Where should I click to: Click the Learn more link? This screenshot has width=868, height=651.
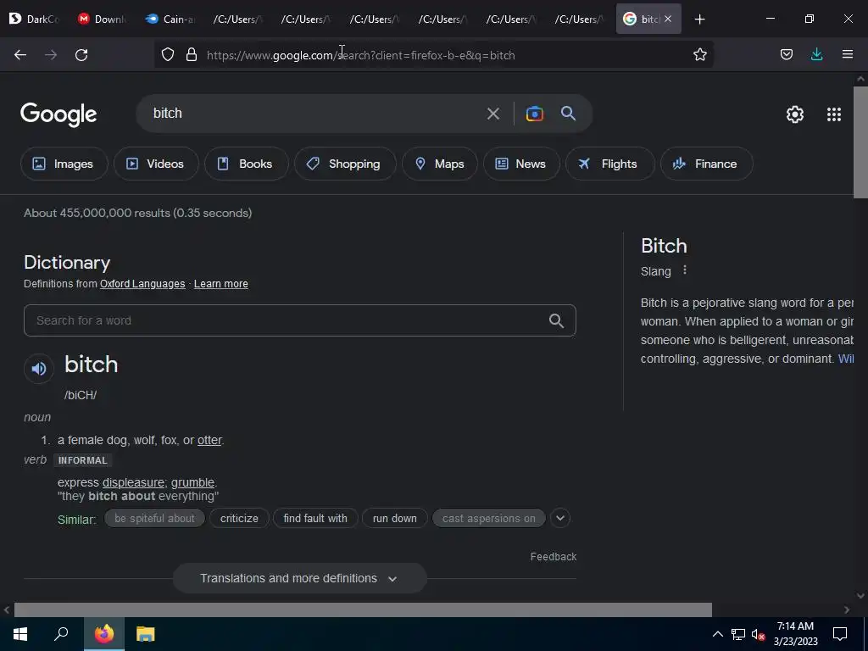click(x=221, y=284)
